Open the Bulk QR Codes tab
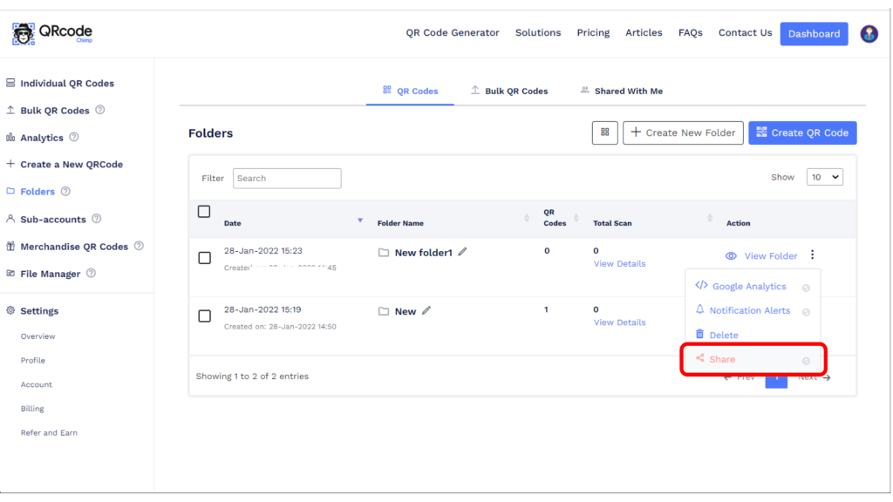Viewport: 893px width, 502px height. pyautogui.click(x=509, y=91)
